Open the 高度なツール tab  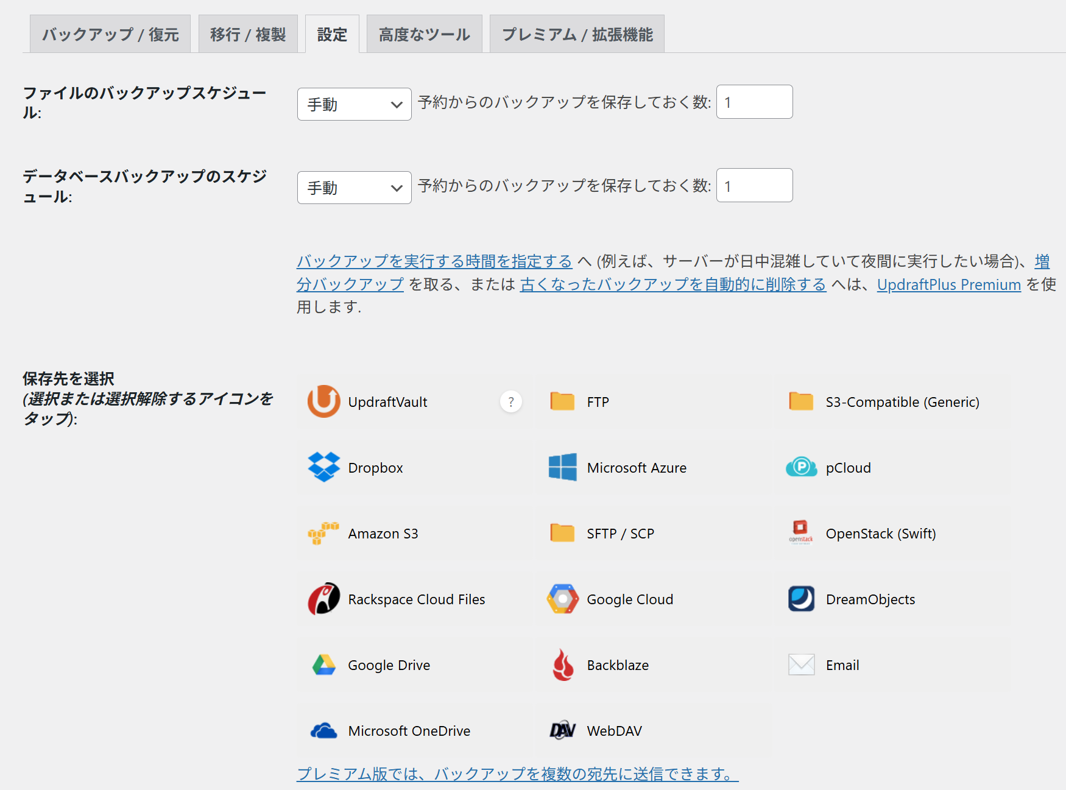coord(424,34)
